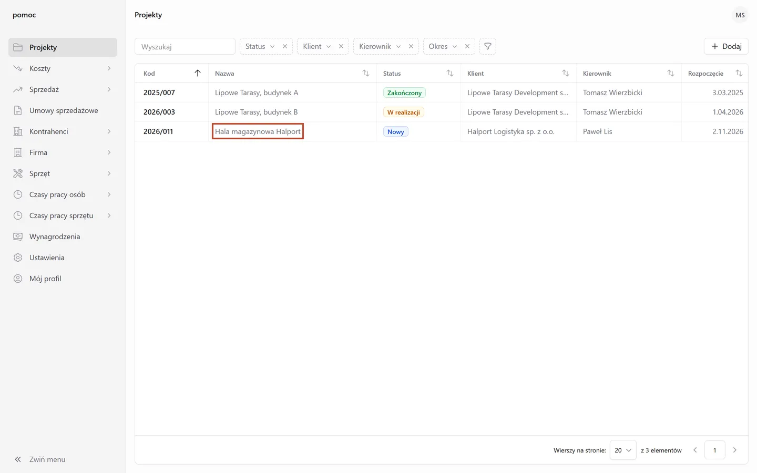757x473 pixels.
Task: Click the page number field showing 1
Action: [715, 450]
